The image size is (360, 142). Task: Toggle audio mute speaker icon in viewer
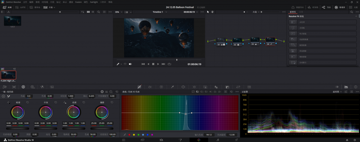click(130, 64)
